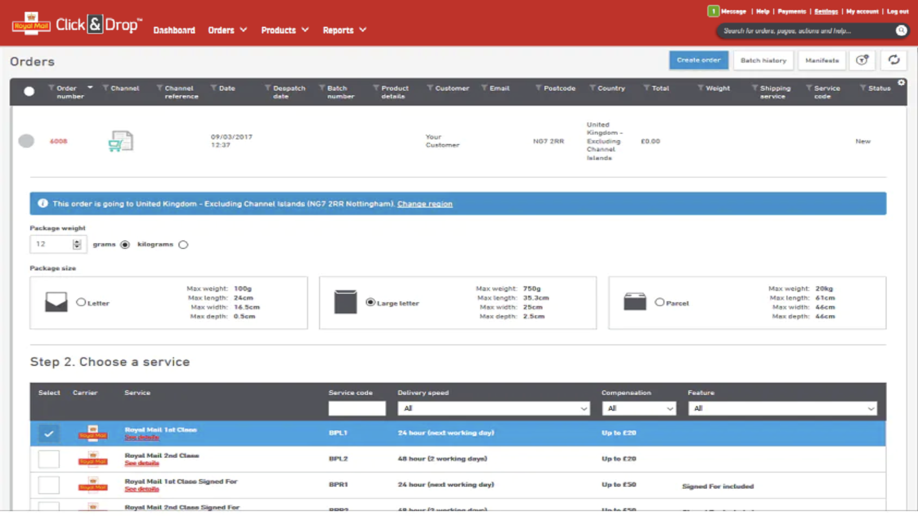Open the filter settings icon button
Image resolution: width=918 pixels, height=516 pixels.
tap(862, 60)
